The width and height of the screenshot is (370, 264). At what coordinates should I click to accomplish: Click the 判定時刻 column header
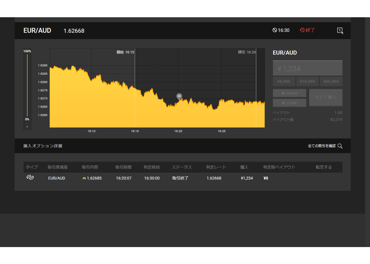click(x=152, y=167)
